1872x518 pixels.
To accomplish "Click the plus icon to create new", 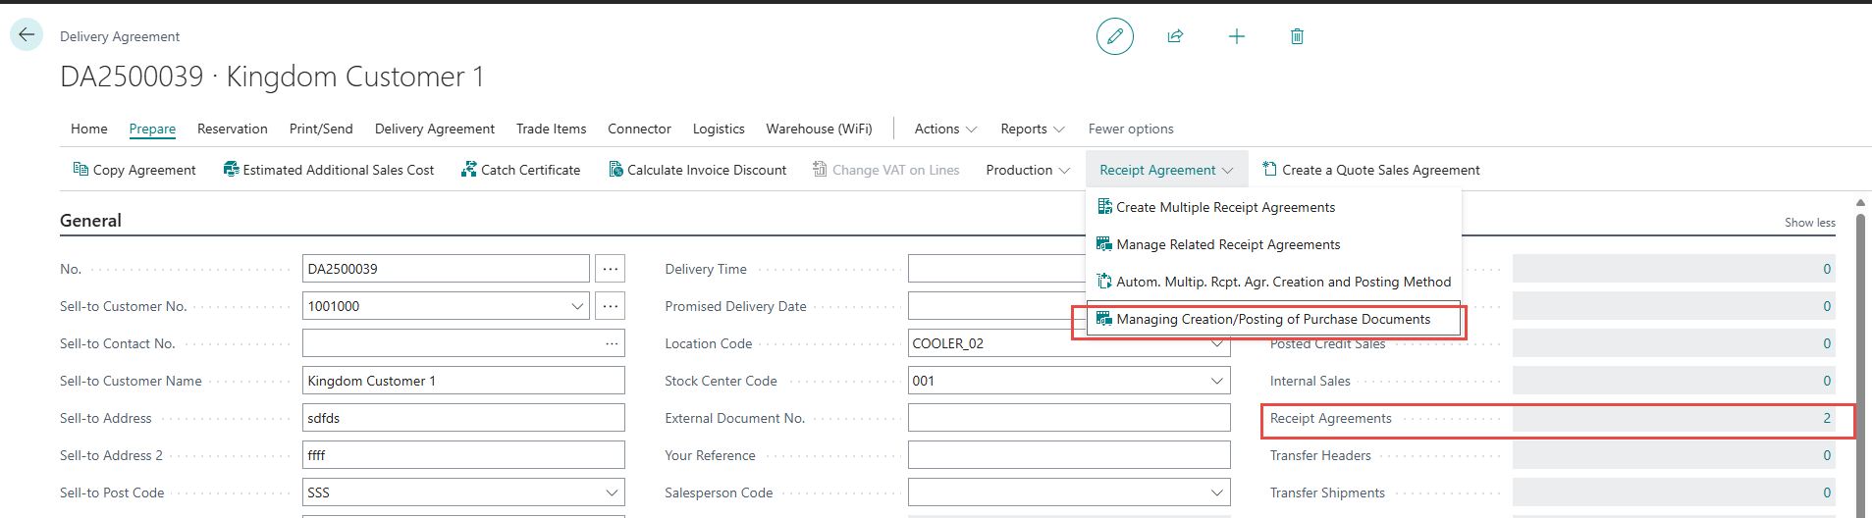I will 1236,36.
